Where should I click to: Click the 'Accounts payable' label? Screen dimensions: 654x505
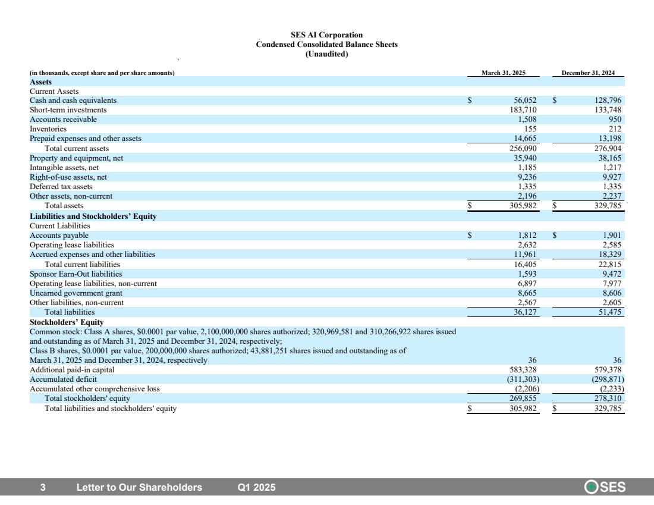click(x=59, y=236)
